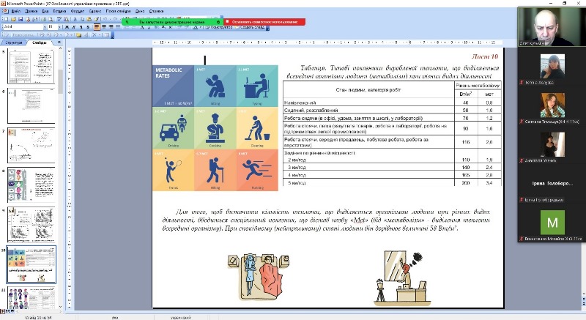The image size is (586, 320).
Task: Click the presenter's video tile
Action: click(552, 27)
